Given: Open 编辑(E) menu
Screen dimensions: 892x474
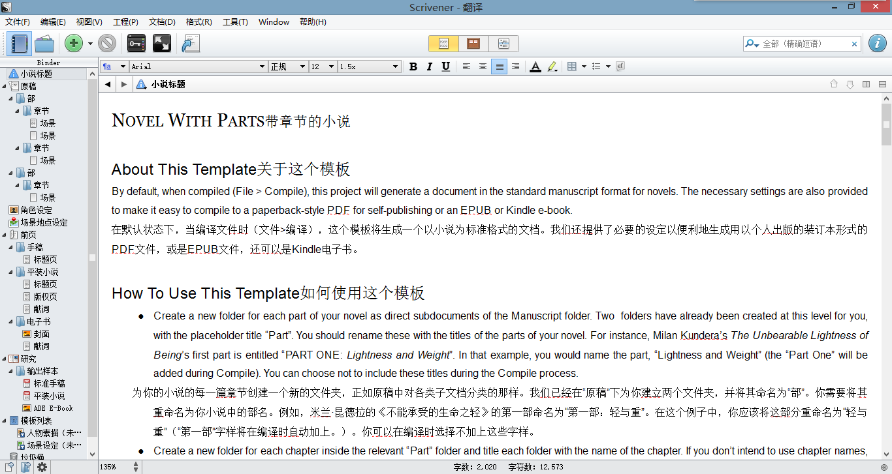Looking at the screenshot, I should tap(53, 22).
